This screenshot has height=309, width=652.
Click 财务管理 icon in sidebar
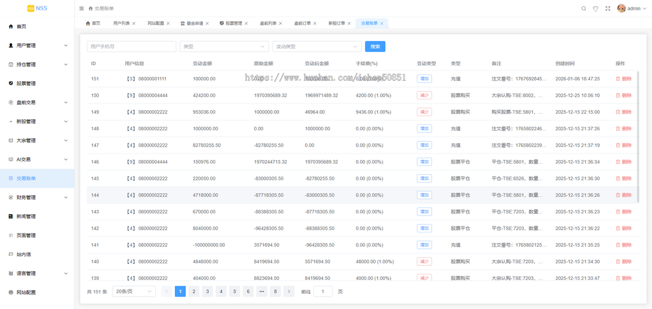11,198
